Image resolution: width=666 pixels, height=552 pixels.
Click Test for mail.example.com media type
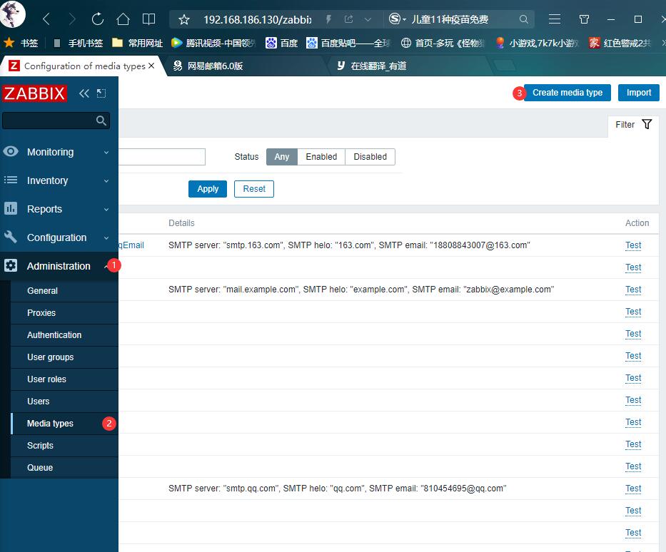click(x=633, y=290)
